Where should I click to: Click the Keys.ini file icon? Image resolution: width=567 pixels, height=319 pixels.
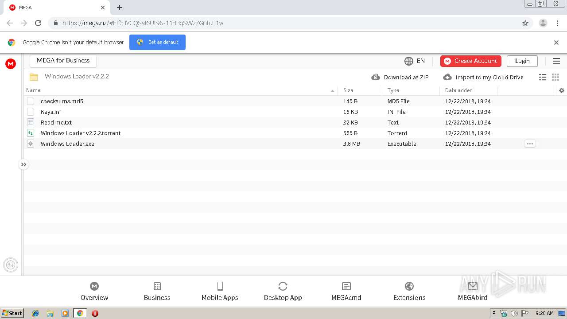tap(31, 112)
